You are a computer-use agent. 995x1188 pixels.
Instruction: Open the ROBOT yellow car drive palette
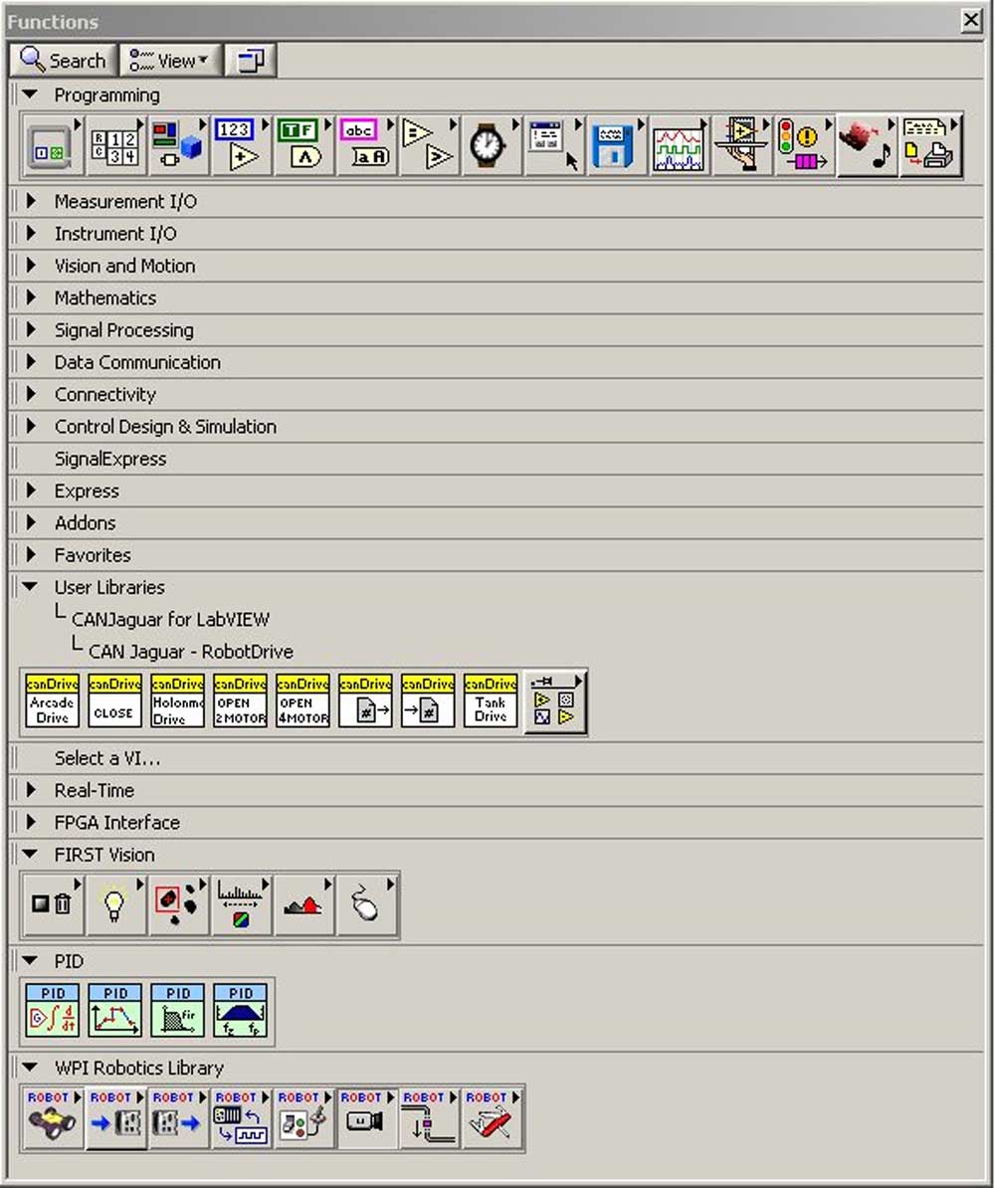(52, 1118)
